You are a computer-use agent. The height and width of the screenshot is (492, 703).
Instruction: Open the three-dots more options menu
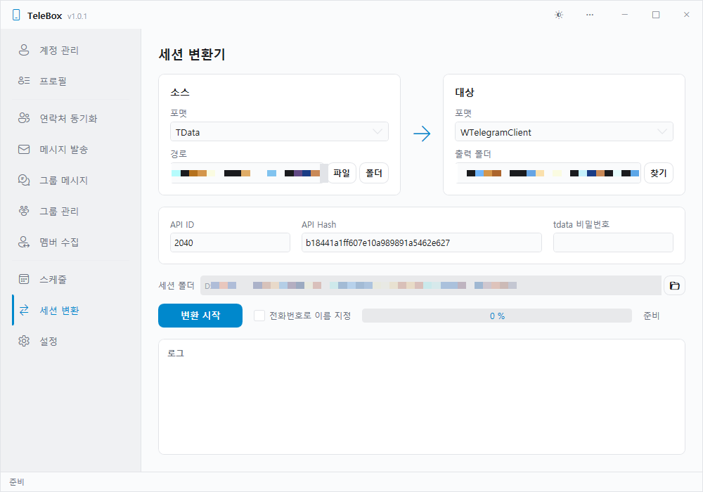tap(590, 15)
